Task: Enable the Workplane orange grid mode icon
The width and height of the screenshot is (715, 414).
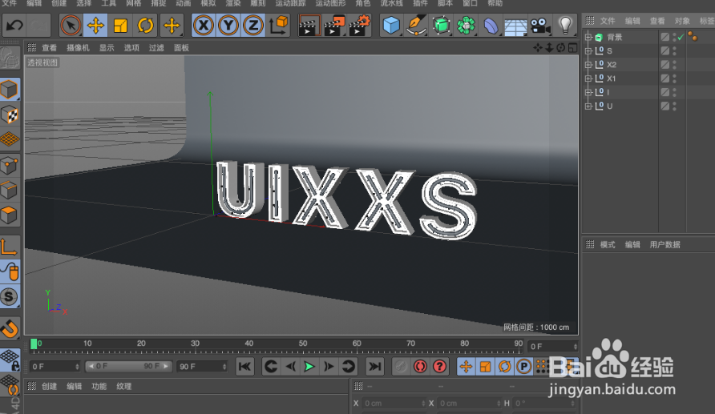Action: [10, 139]
